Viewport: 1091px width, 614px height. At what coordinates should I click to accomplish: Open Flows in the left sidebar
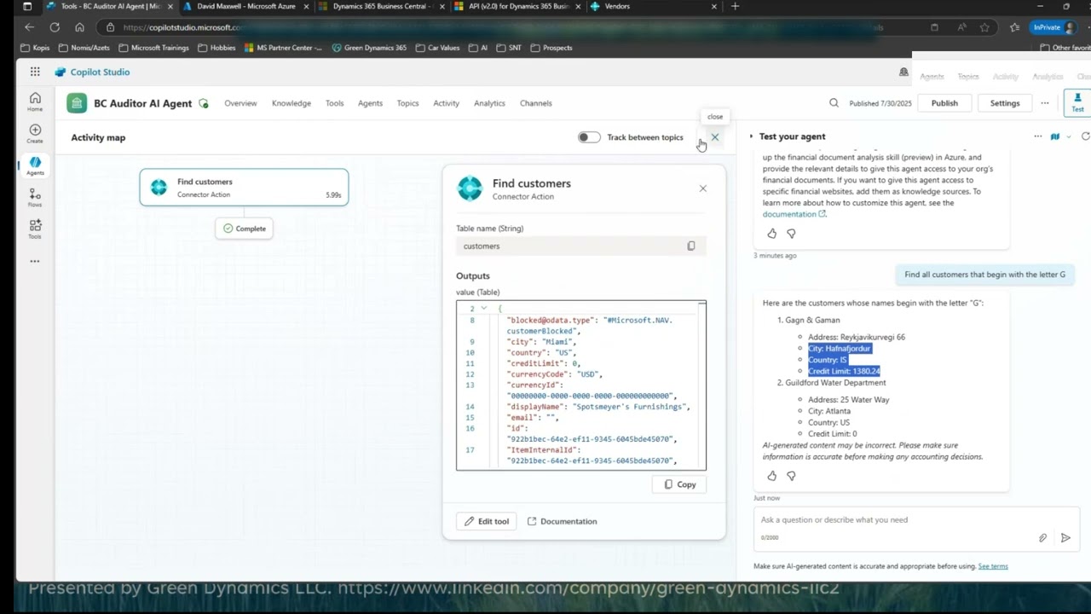[35, 198]
